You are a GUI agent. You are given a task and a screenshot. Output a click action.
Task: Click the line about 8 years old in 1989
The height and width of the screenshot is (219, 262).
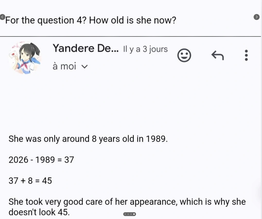pyautogui.click(x=88, y=139)
